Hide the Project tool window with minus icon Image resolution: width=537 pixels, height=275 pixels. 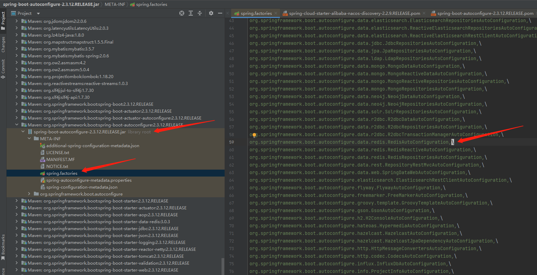pos(220,13)
